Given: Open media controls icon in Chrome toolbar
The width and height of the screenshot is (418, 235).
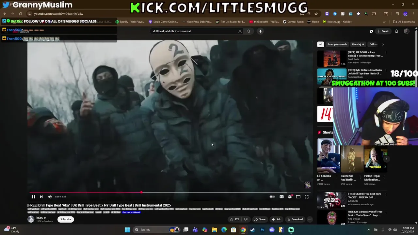Looking at the screenshot, I should [x=397, y=14].
